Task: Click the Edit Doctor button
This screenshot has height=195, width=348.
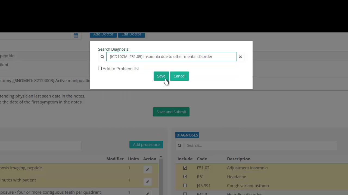Action: 131,34
